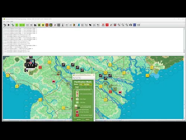Select the enlarged black unit stack on map
Screen dimensions: 186x140
31,63
